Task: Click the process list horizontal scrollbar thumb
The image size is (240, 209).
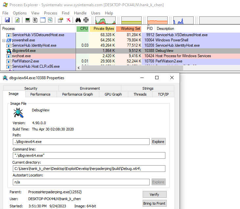Action: pyautogui.click(x=132, y=68)
